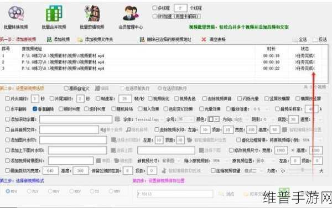
Task: Click the 浏览 browse folder icon
Action: pos(221,194)
